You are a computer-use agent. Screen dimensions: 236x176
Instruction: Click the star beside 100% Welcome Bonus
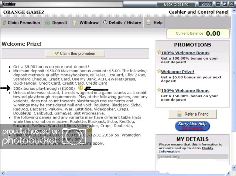click(x=159, y=52)
